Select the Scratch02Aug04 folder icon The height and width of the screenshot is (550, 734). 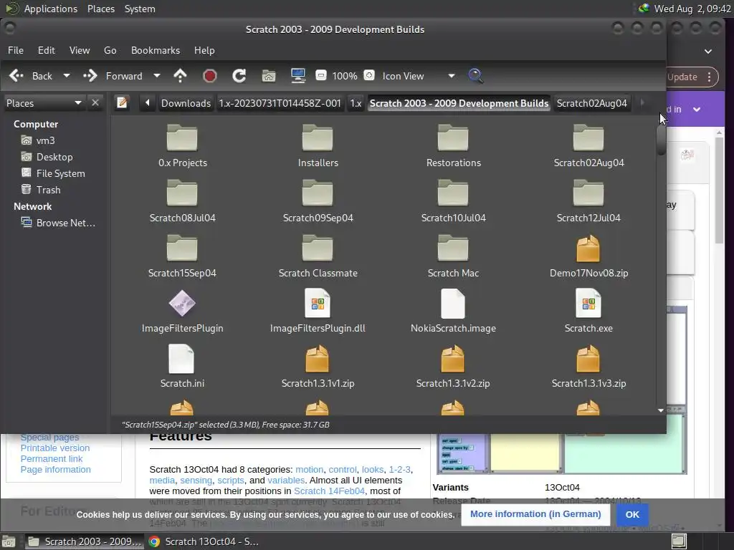588,146
